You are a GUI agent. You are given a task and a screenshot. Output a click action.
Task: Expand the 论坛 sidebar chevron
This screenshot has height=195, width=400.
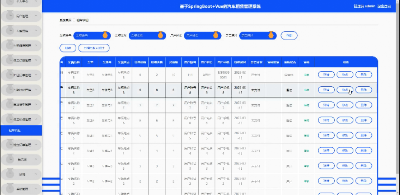coord(36,174)
